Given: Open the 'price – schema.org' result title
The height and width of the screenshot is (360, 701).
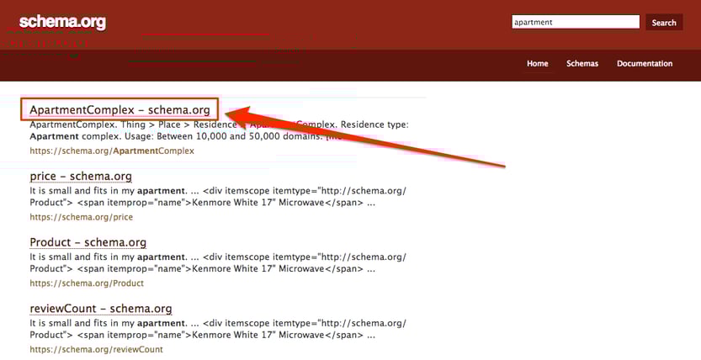Looking at the screenshot, I should click(x=81, y=176).
